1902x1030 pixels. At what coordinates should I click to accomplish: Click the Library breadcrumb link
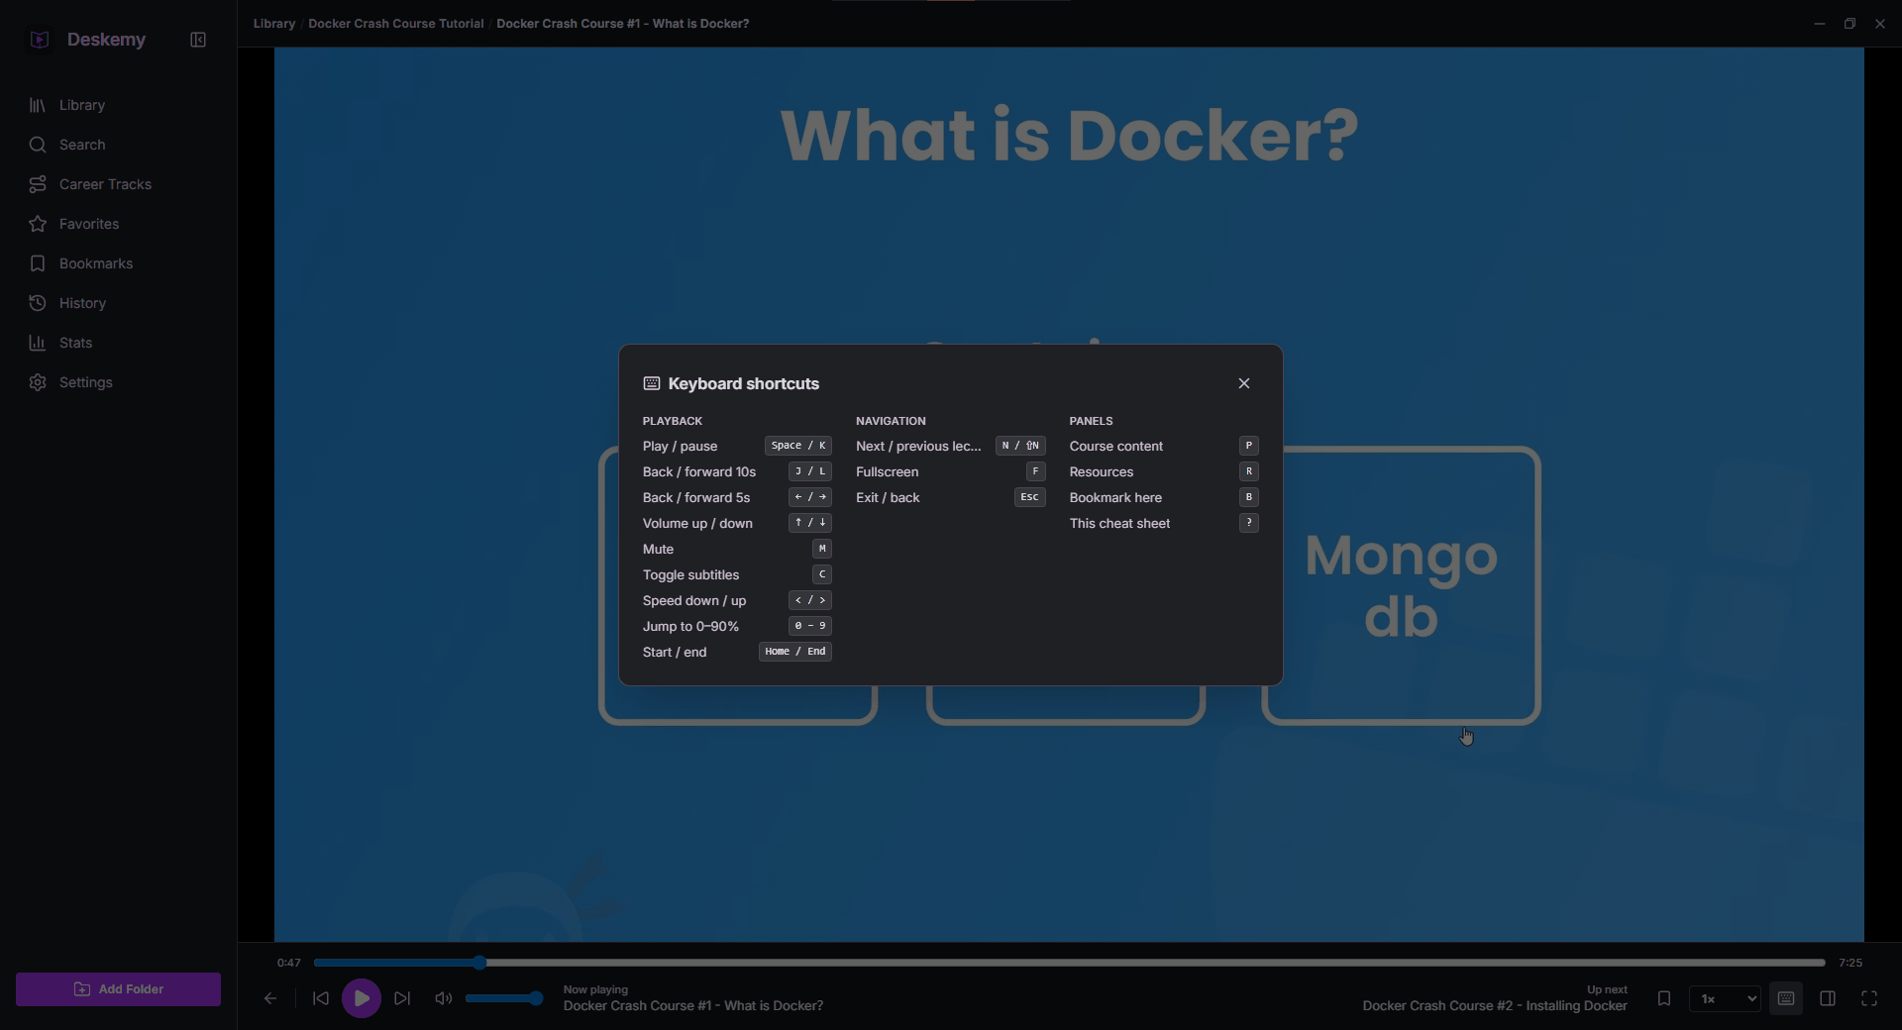coord(274,24)
